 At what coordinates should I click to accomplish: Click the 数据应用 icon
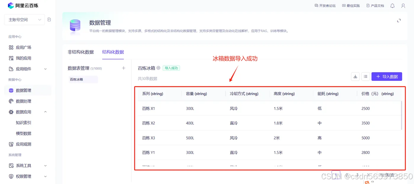11,112
